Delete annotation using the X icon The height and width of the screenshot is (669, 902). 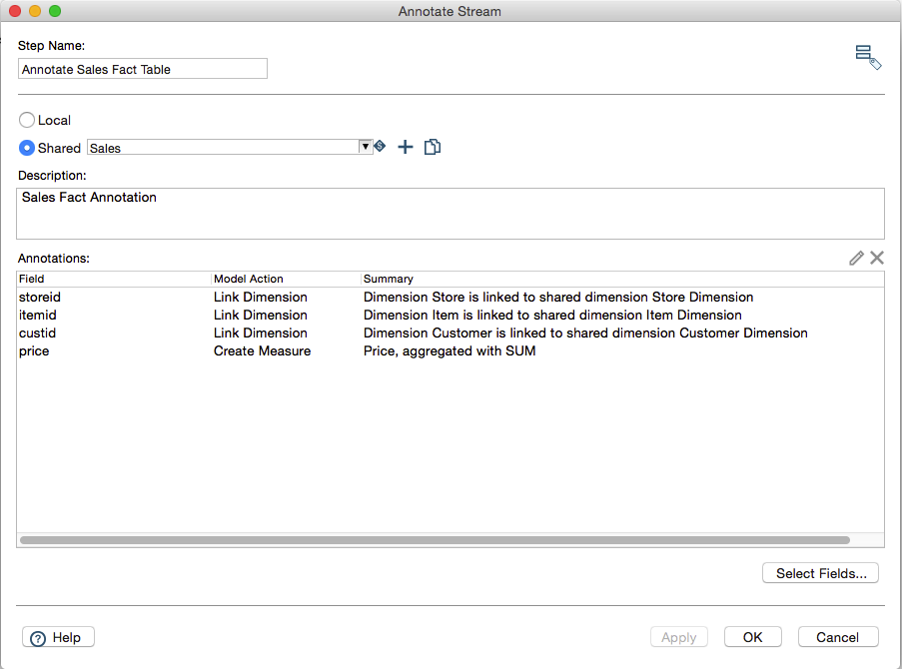[x=877, y=258]
